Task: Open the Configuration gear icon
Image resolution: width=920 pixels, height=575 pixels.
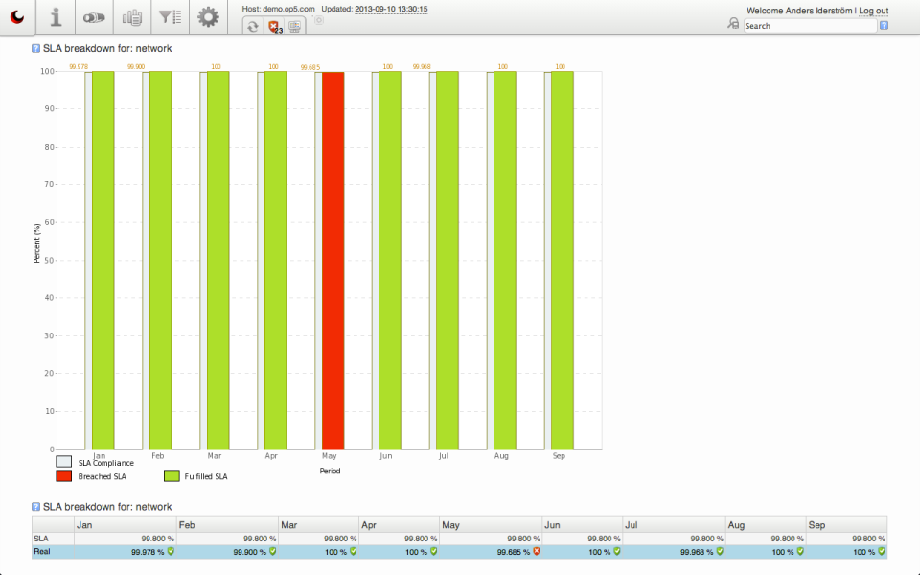Action: coord(208,17)
